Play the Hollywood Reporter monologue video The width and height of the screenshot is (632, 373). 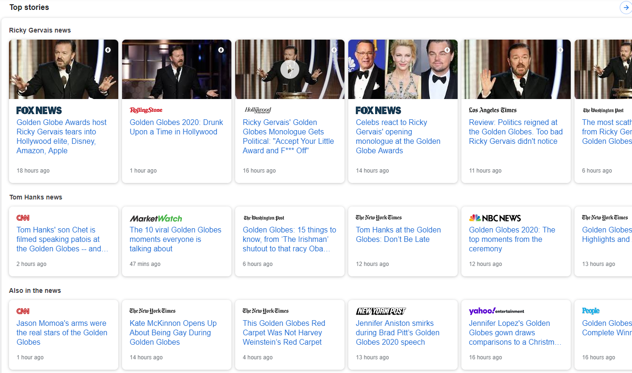(x=290, y=69)
